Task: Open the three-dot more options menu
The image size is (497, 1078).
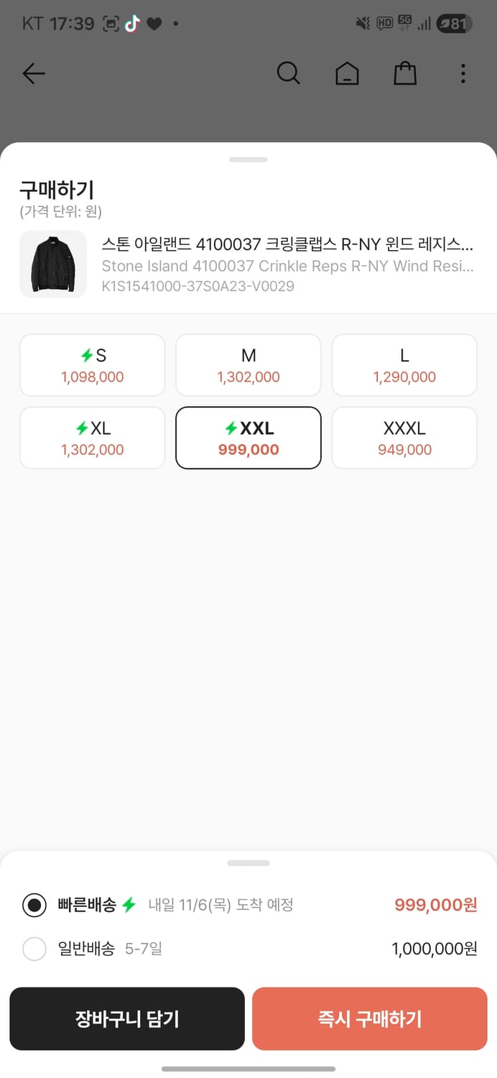Action: (x=463, y=73)
